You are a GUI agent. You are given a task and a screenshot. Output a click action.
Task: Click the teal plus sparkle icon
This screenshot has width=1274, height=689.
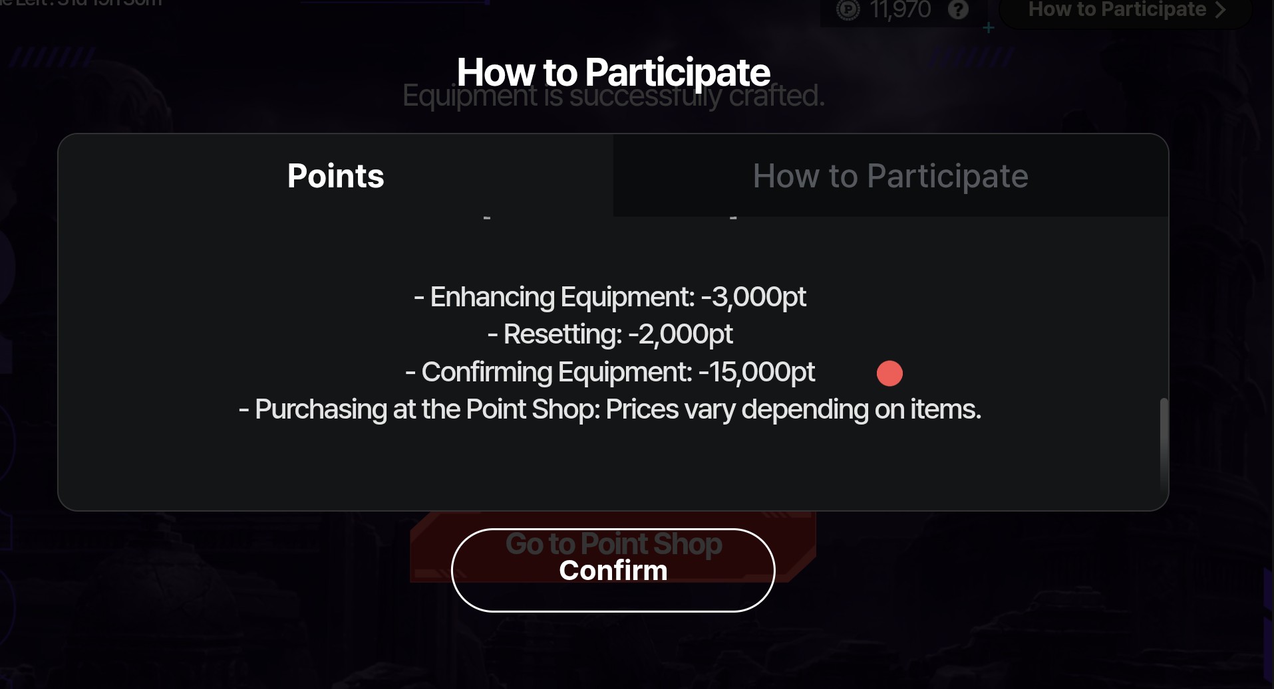point(989,28)
